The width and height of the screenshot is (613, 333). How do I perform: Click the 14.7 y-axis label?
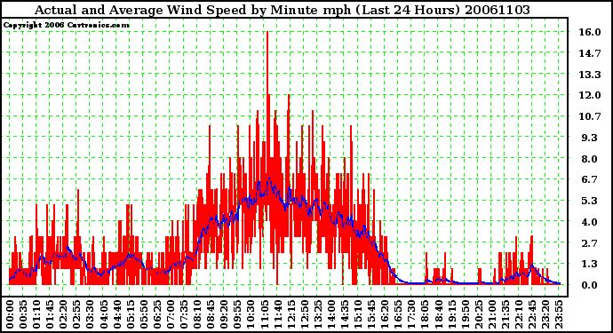590,53
